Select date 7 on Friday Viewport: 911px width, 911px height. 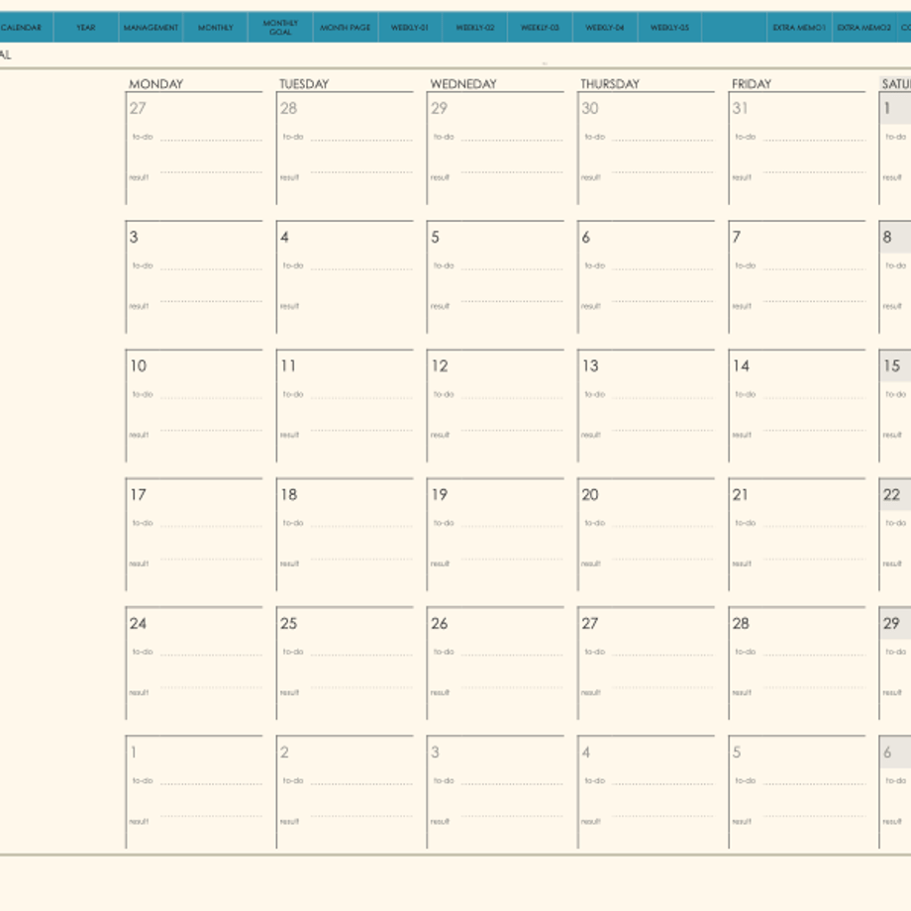736,237
